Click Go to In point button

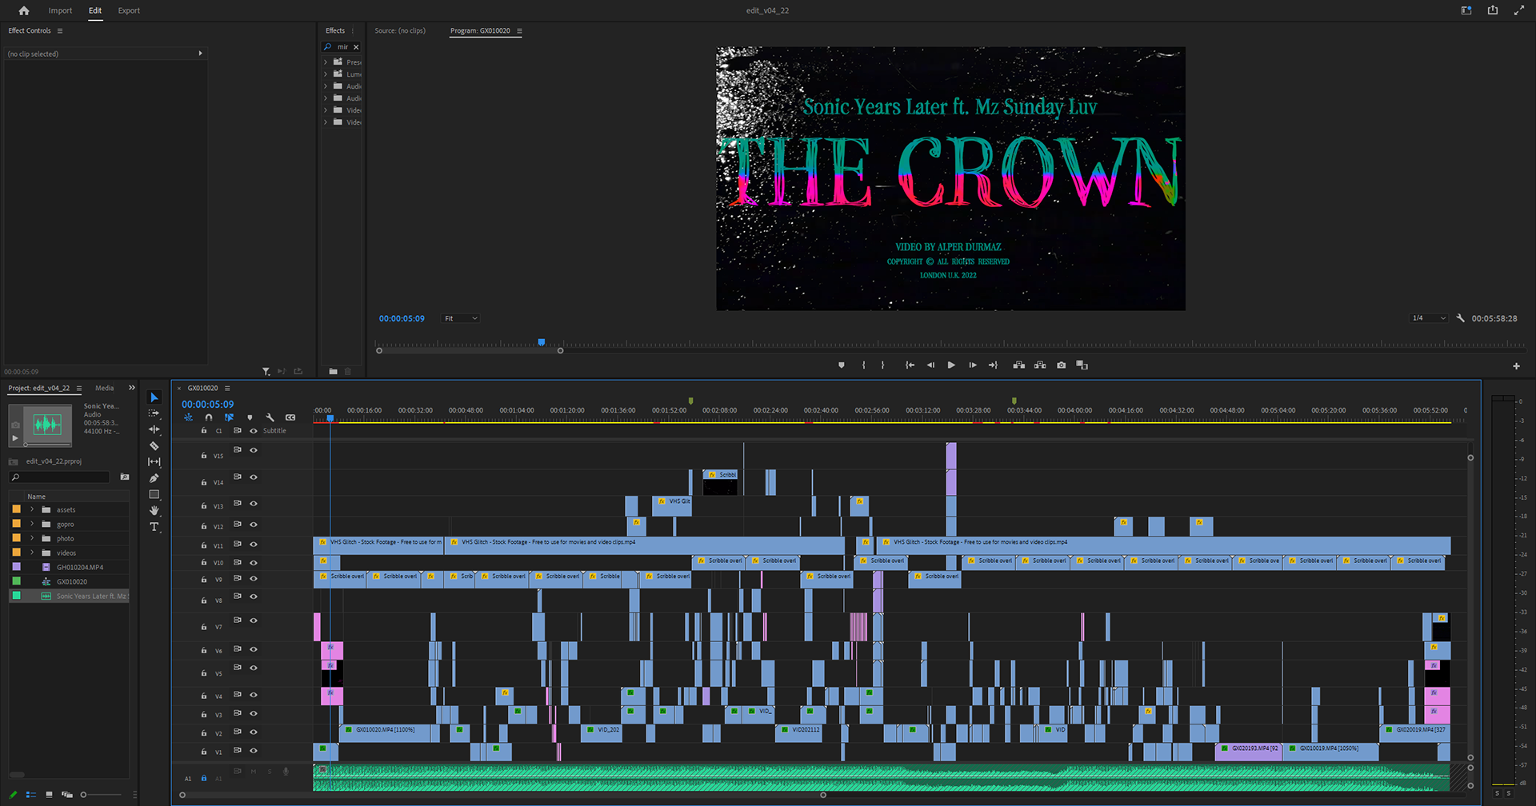(910, 365)
